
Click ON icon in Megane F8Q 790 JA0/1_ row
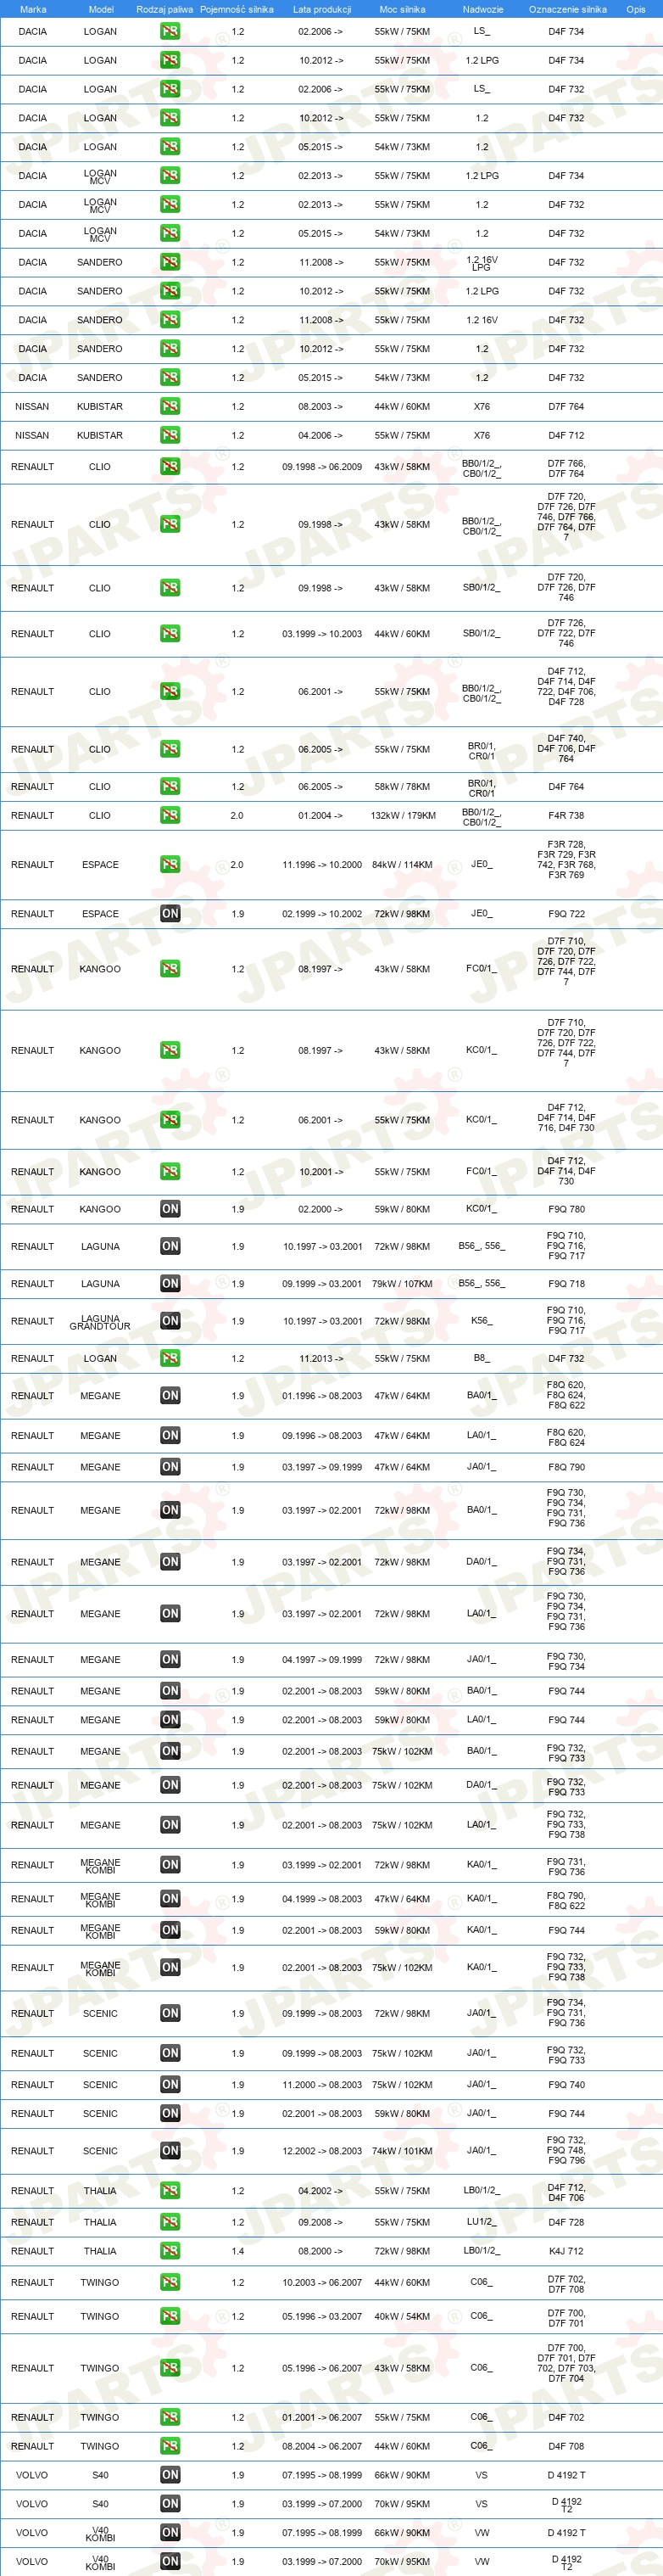(x=170, y=1467)
